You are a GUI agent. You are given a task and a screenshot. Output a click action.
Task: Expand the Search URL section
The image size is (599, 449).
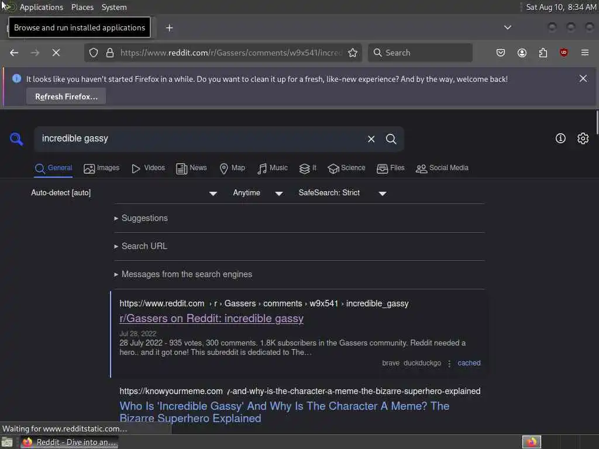coord(140,246)
